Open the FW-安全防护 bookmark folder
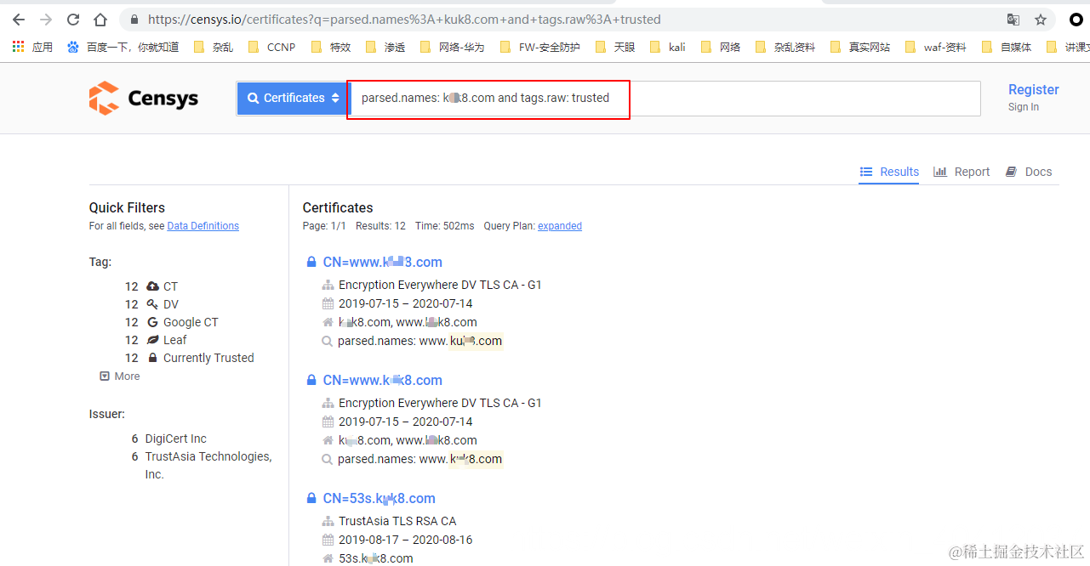This screenshot has width=1090, height=566. tap(540, 47)
